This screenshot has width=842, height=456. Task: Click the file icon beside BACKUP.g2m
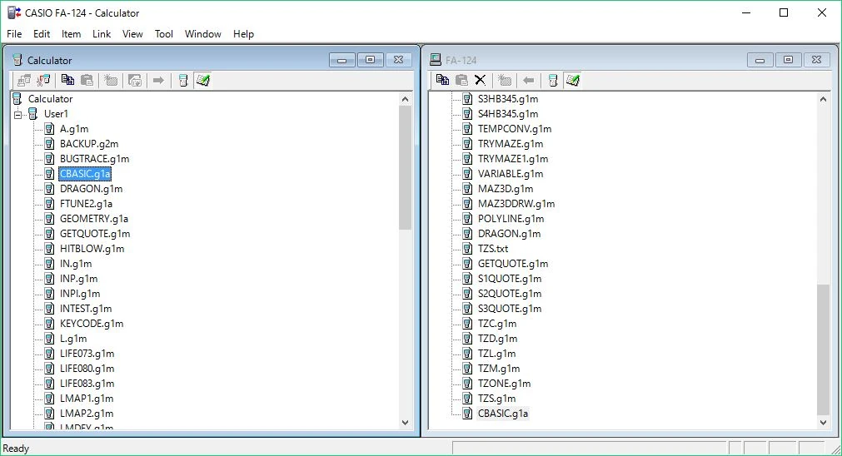[x=49, y=144]
